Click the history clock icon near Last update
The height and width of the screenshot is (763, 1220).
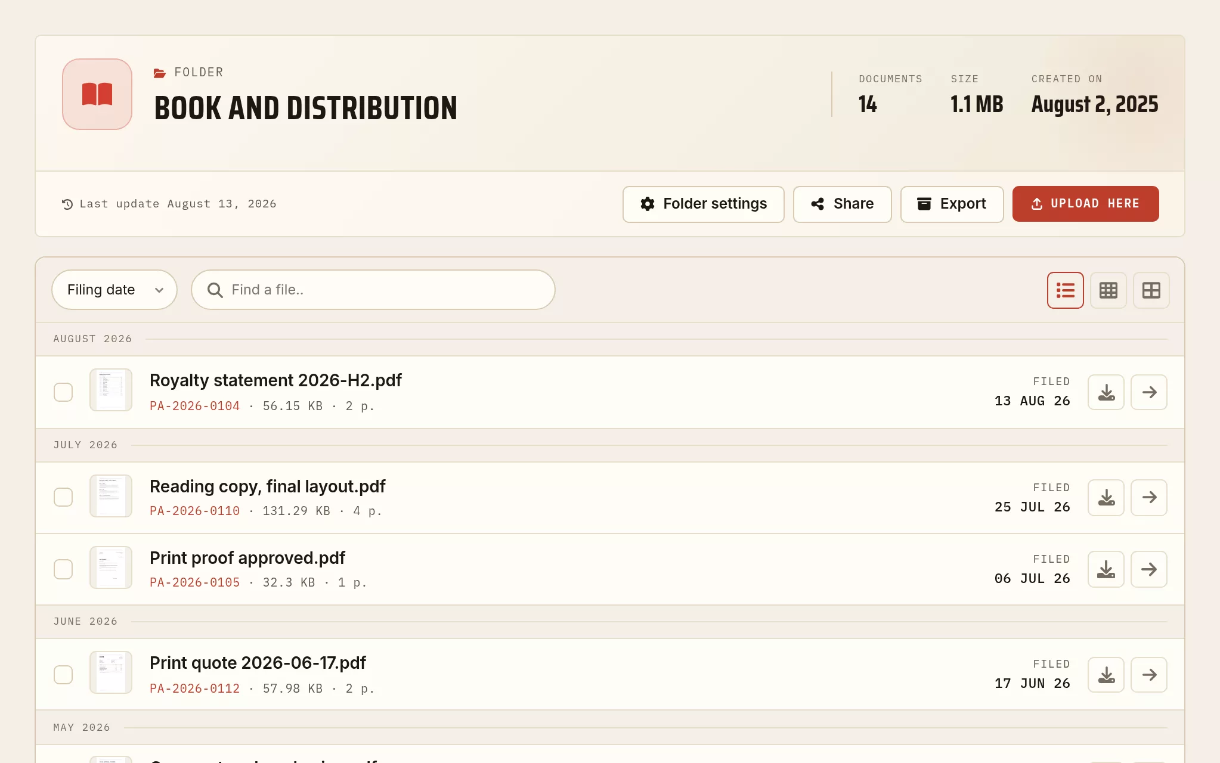tap(67, 204)
